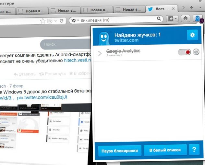Open the list all tabs dropdown

tap(200, 7)
